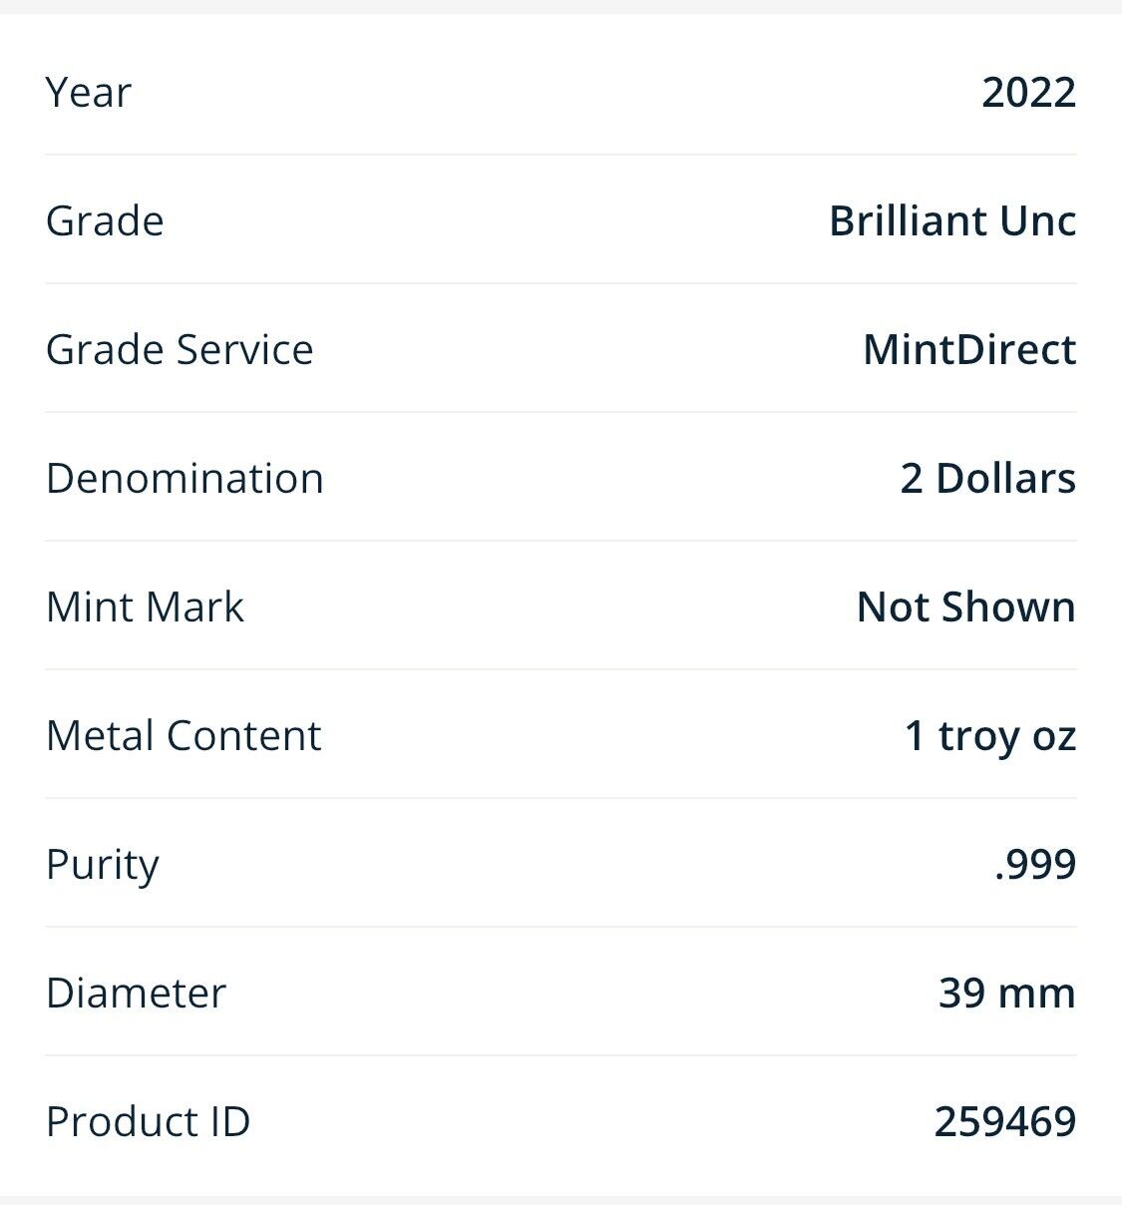Viewport: 1122px width, 1205px height.
Task: Select the Not Shown value
Action: [965, 606]
